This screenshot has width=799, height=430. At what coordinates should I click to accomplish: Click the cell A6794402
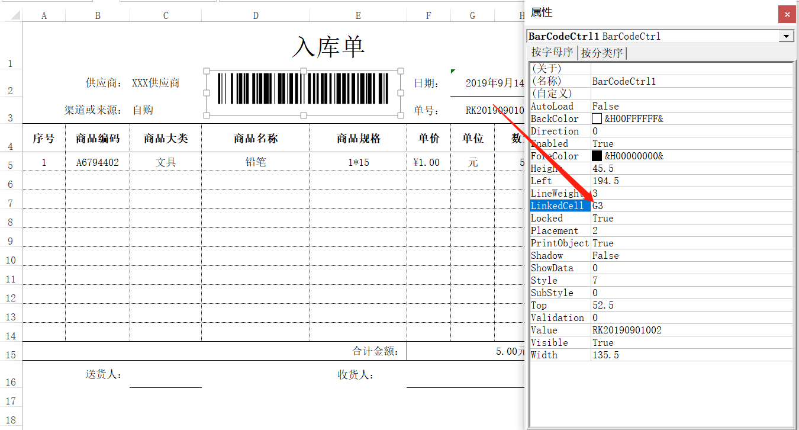[x=98, y=162]
